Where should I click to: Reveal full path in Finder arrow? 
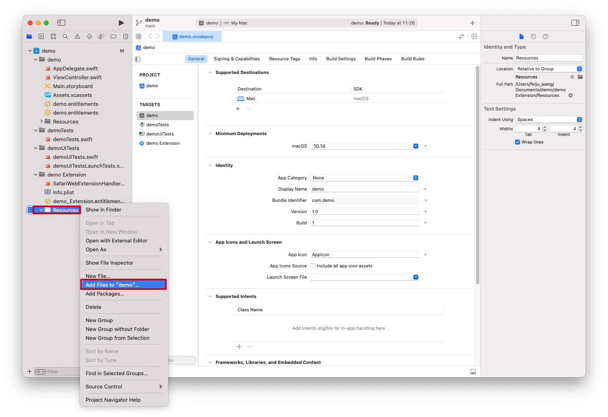(x=571, y=95)
